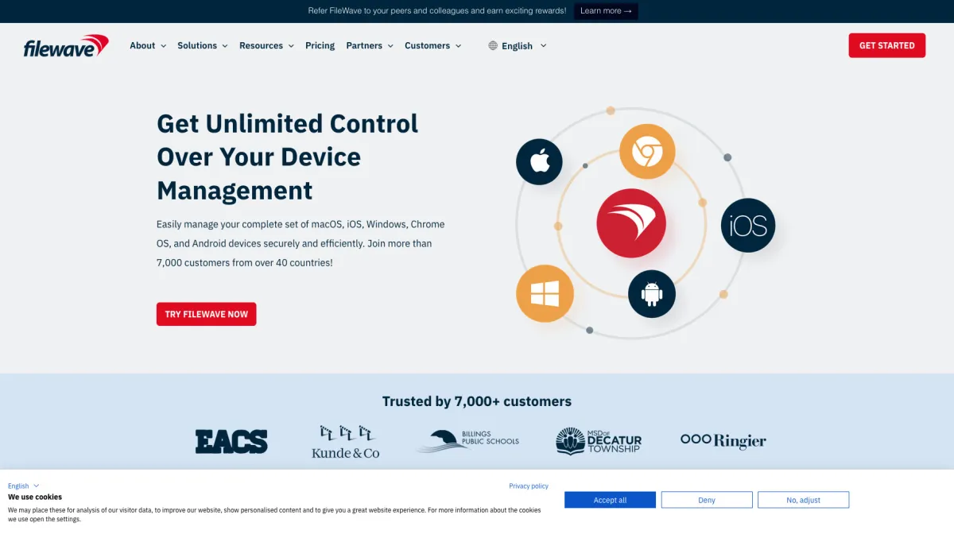Click the 'Trusted by 7,000+ customers' heading
This screenshot has height=538, width=954.
coord(477,401)
